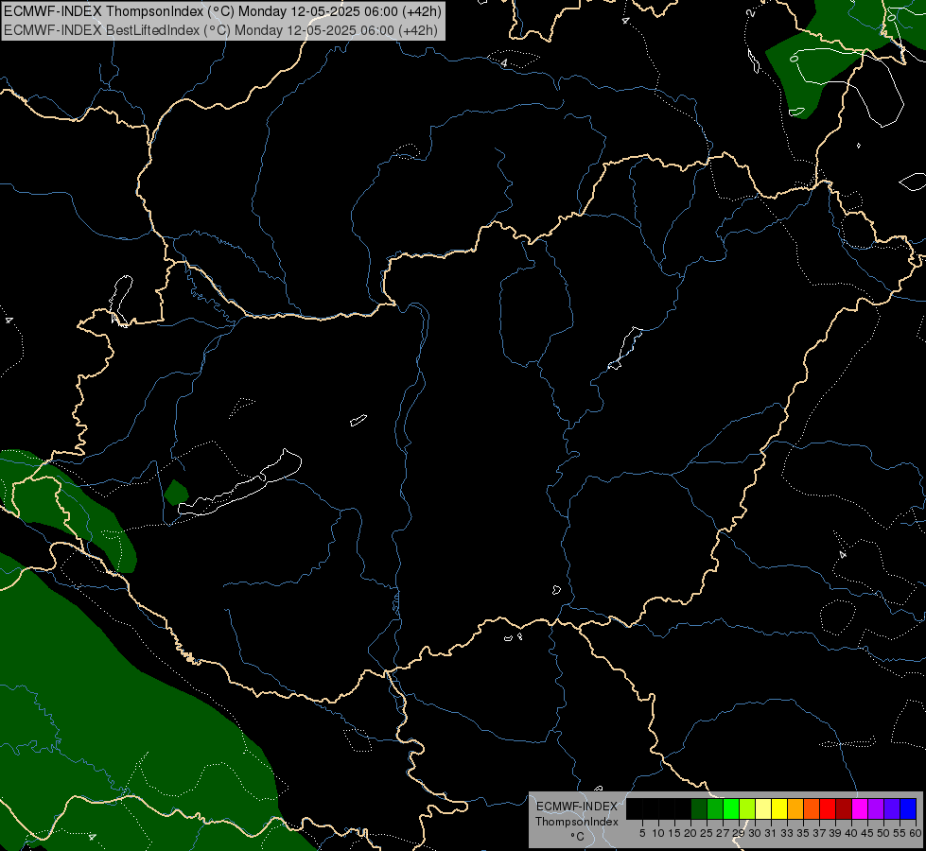Image resolution: width=926 pixels, height=851 pixels.
Task: Click the legend's ThompsonIndex label
Action: tap(577, 822)
